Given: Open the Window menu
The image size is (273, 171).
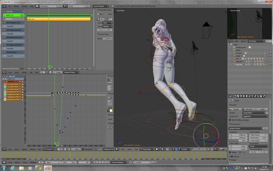Looking at the screenshot, I should (x=25, y=6).
